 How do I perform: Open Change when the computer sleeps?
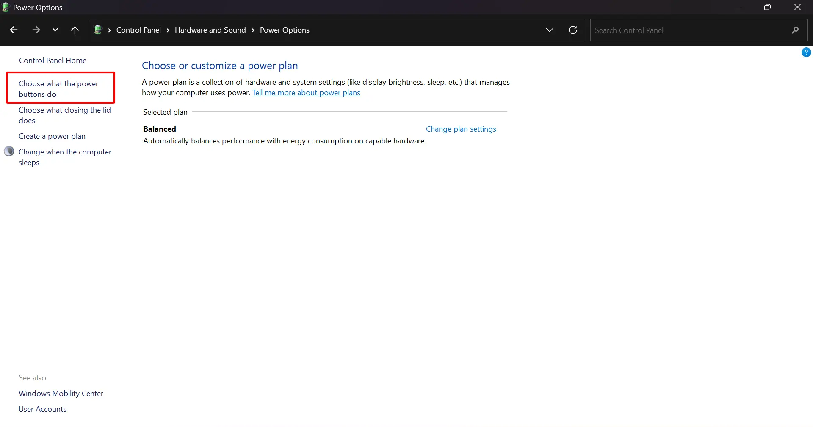click(x=65, y=157)
